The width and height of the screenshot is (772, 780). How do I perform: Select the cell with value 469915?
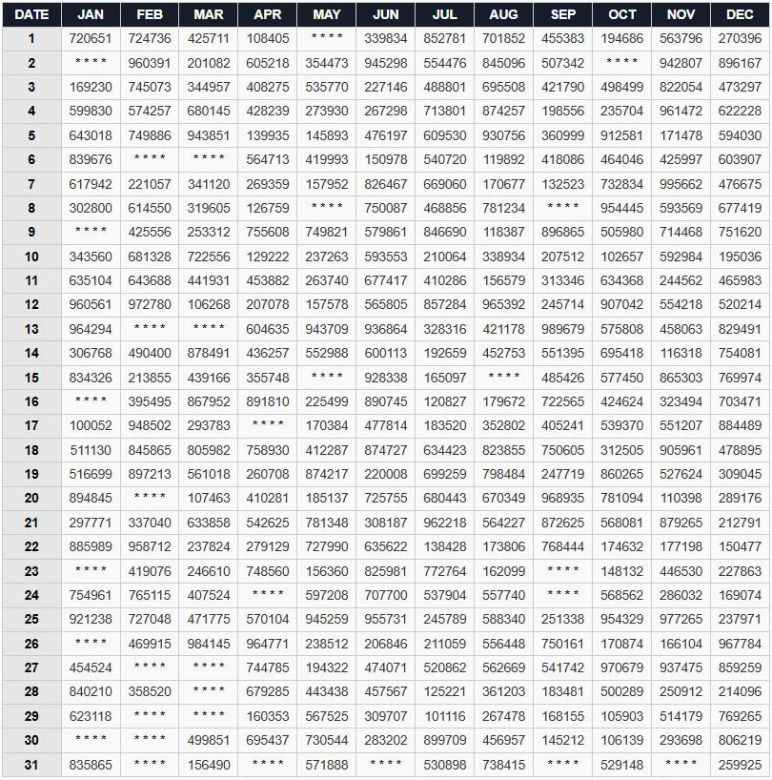click(150, 645)
